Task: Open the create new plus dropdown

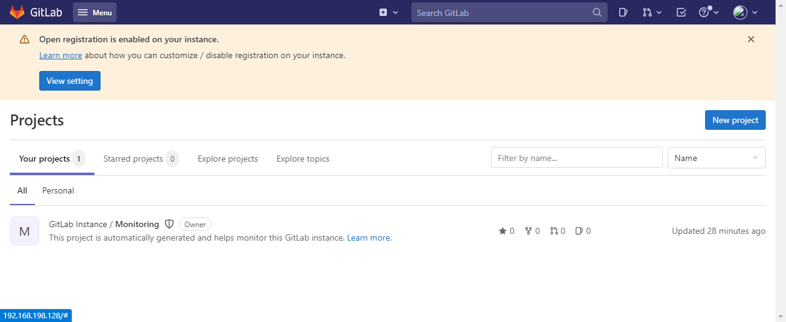Action: pyautogui.click(x=389, y=12)
